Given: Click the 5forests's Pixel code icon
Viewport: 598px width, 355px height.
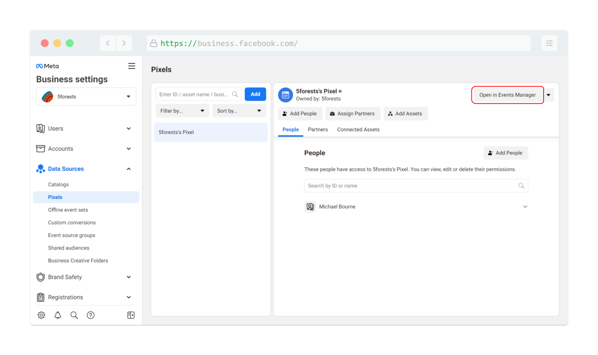Looking at the screenshot, I should tap(286, 95).
